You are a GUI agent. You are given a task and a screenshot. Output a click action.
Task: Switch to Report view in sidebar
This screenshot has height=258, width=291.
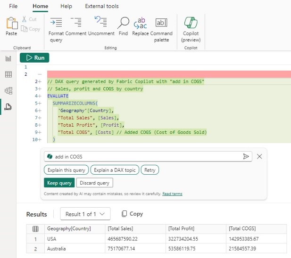click(x=8, y=58)
